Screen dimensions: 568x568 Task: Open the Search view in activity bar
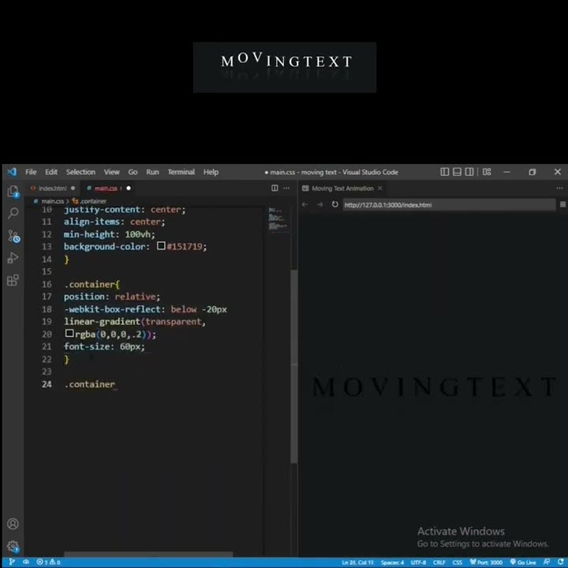(13, 213)
